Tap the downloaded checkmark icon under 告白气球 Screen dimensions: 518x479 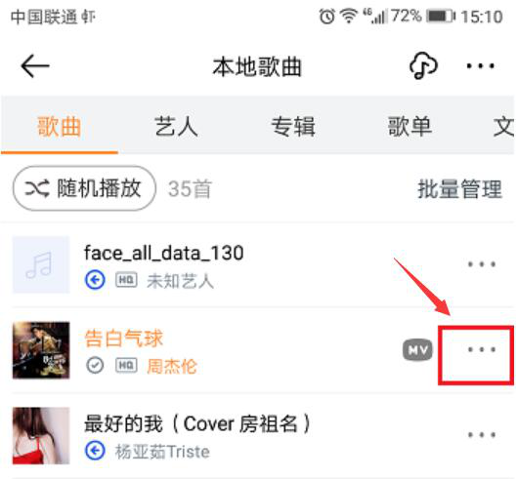click(95, 365)
